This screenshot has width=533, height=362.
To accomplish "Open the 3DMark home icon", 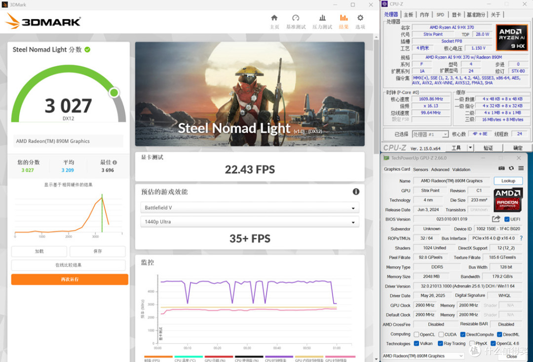I will point(274,18).
